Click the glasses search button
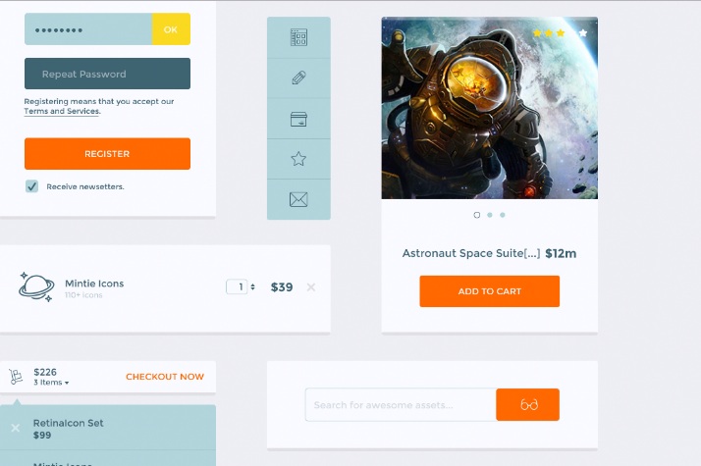Viewport: 701px width, 466px height. tap(527, 405)
